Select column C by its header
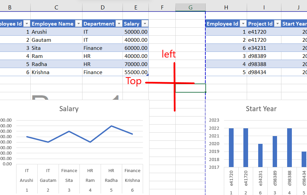 coord(56,7)
